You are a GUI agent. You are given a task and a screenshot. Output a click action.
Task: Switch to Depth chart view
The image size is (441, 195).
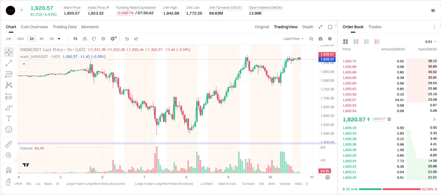(x=308, y=27)
